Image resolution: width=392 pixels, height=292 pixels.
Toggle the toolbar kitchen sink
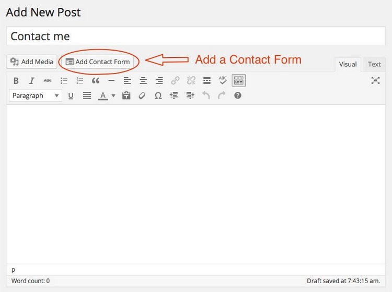point(239,80)
